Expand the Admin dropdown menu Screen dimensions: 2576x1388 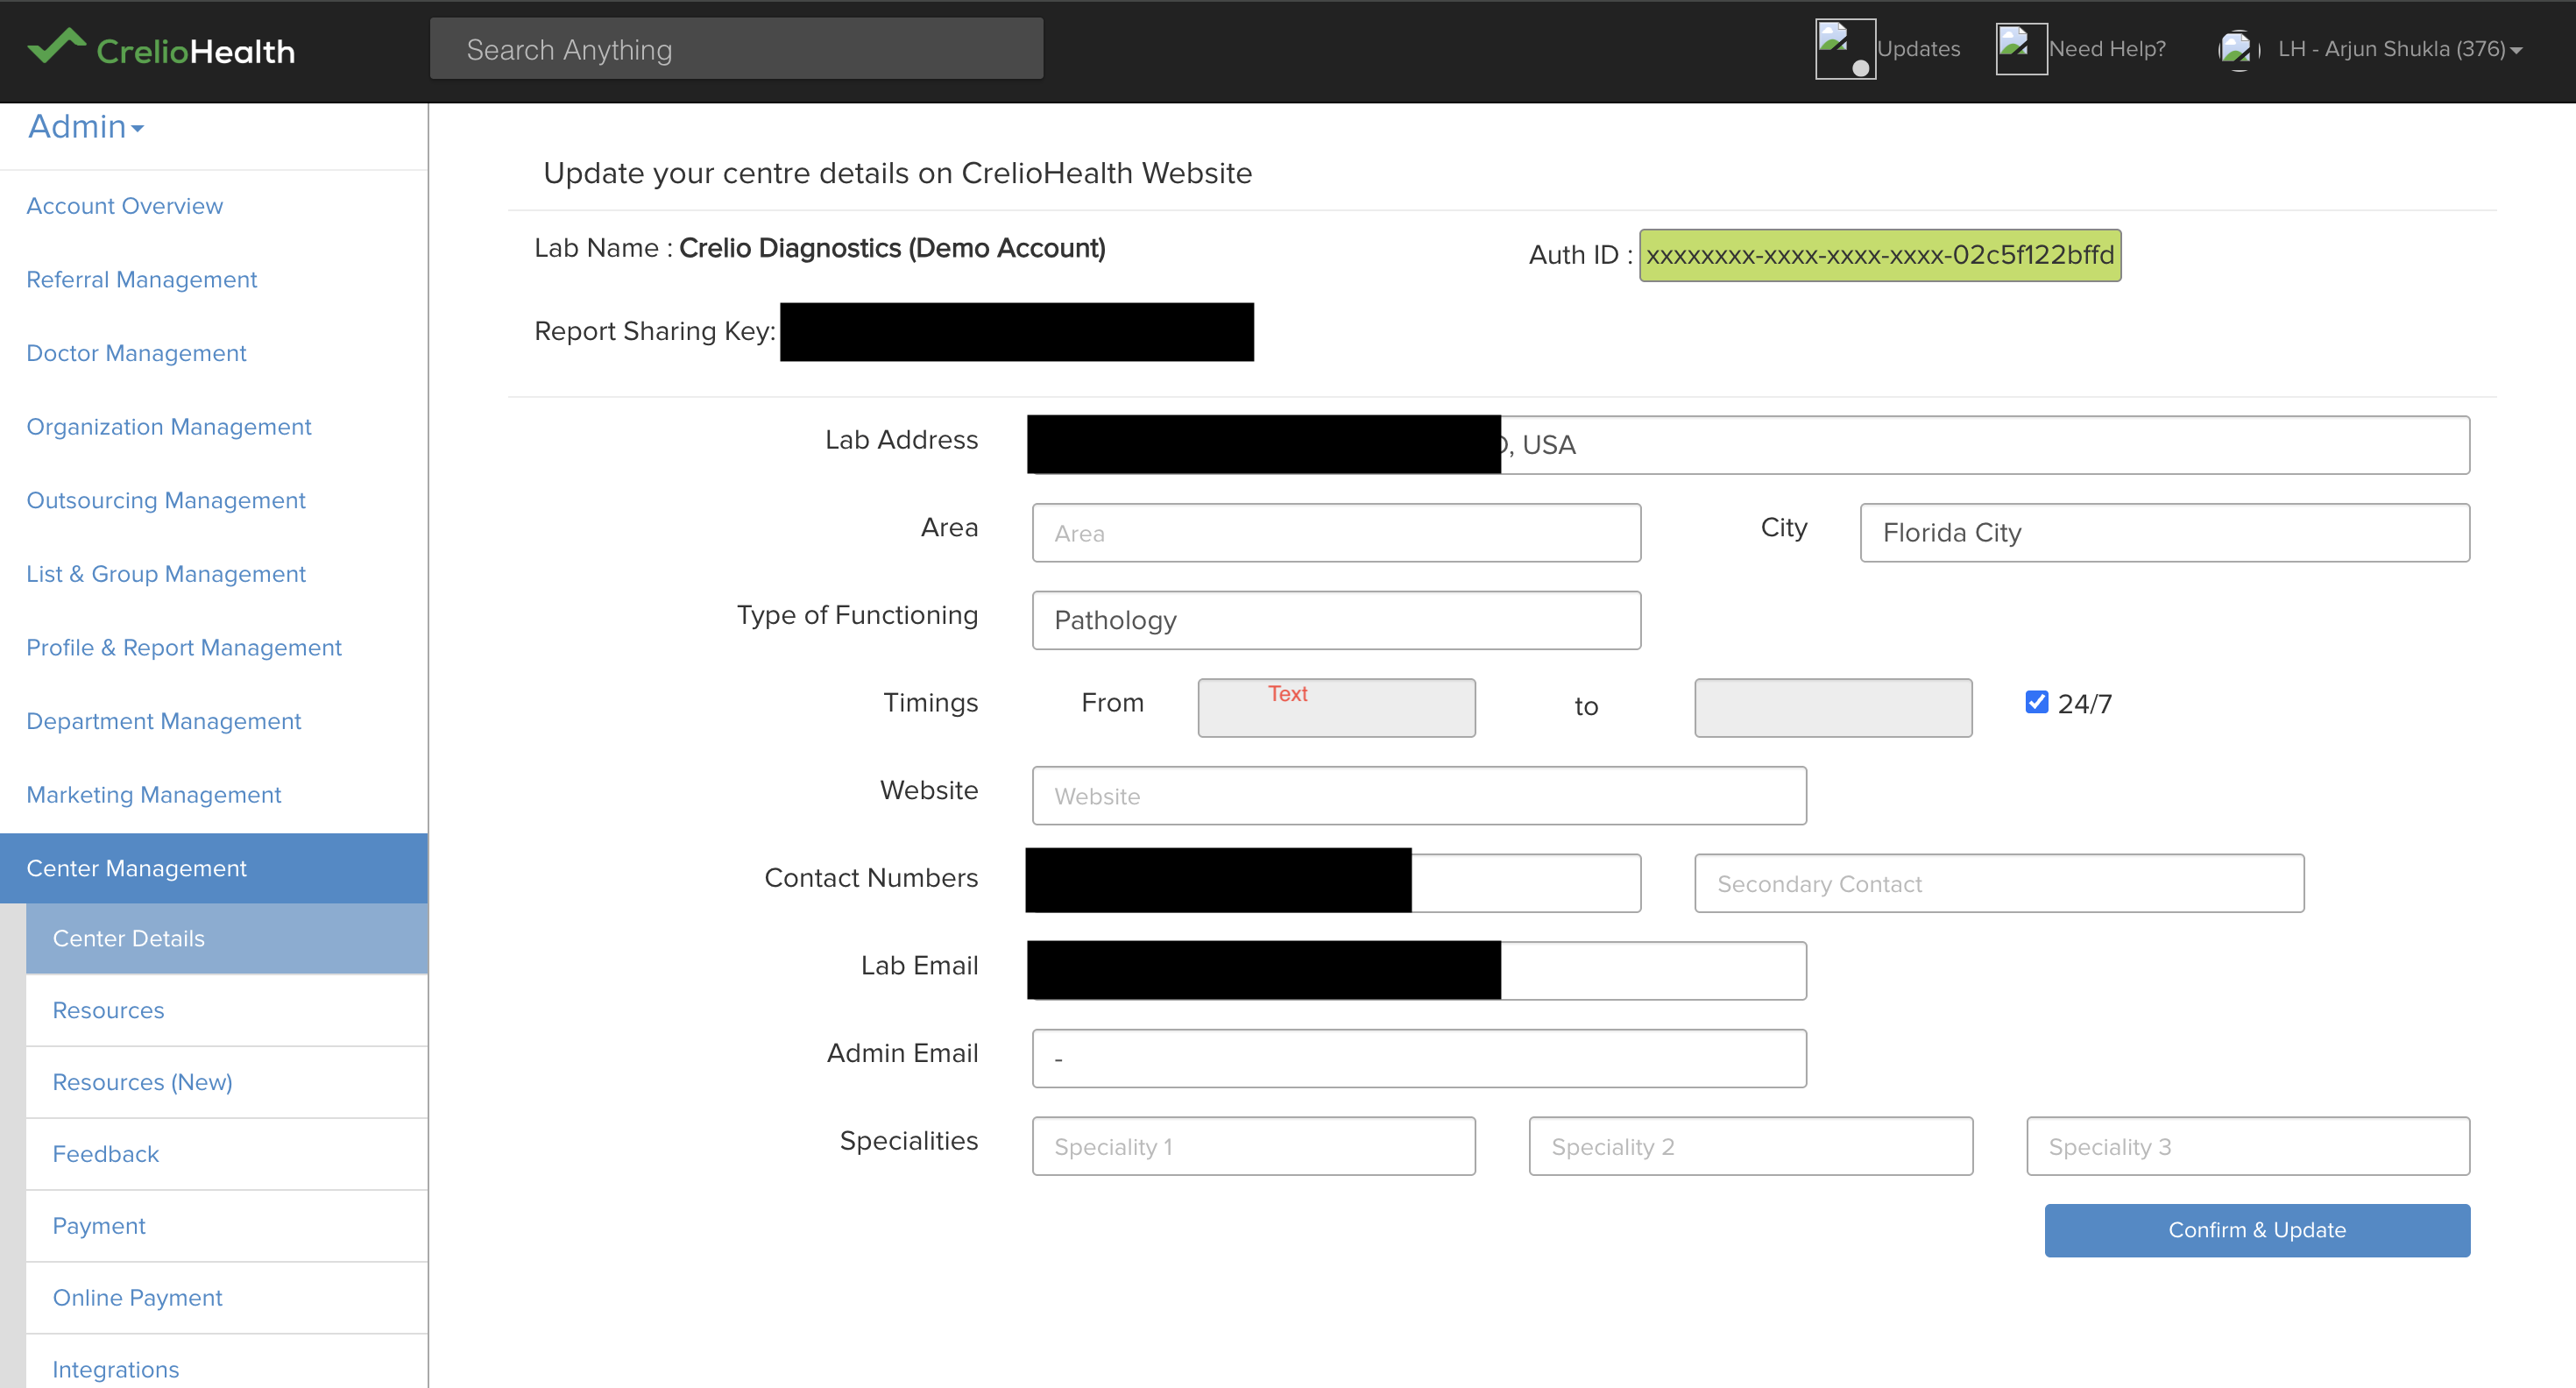pyautogui.click(x=86, y=127)
